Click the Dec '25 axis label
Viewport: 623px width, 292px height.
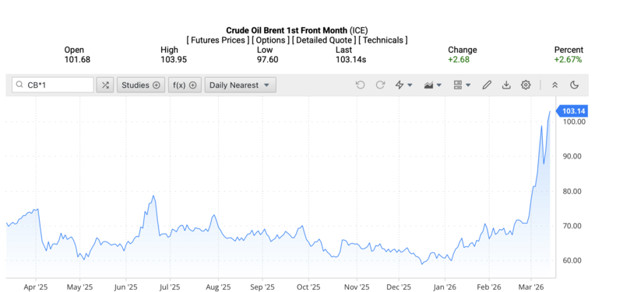click(x=399, y=287)
